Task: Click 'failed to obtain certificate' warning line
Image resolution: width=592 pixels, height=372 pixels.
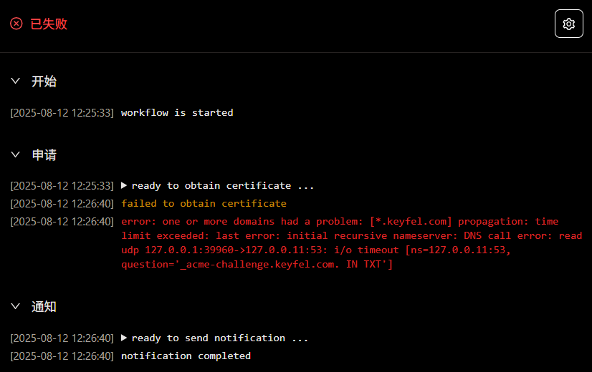Action: pos(204,203)
